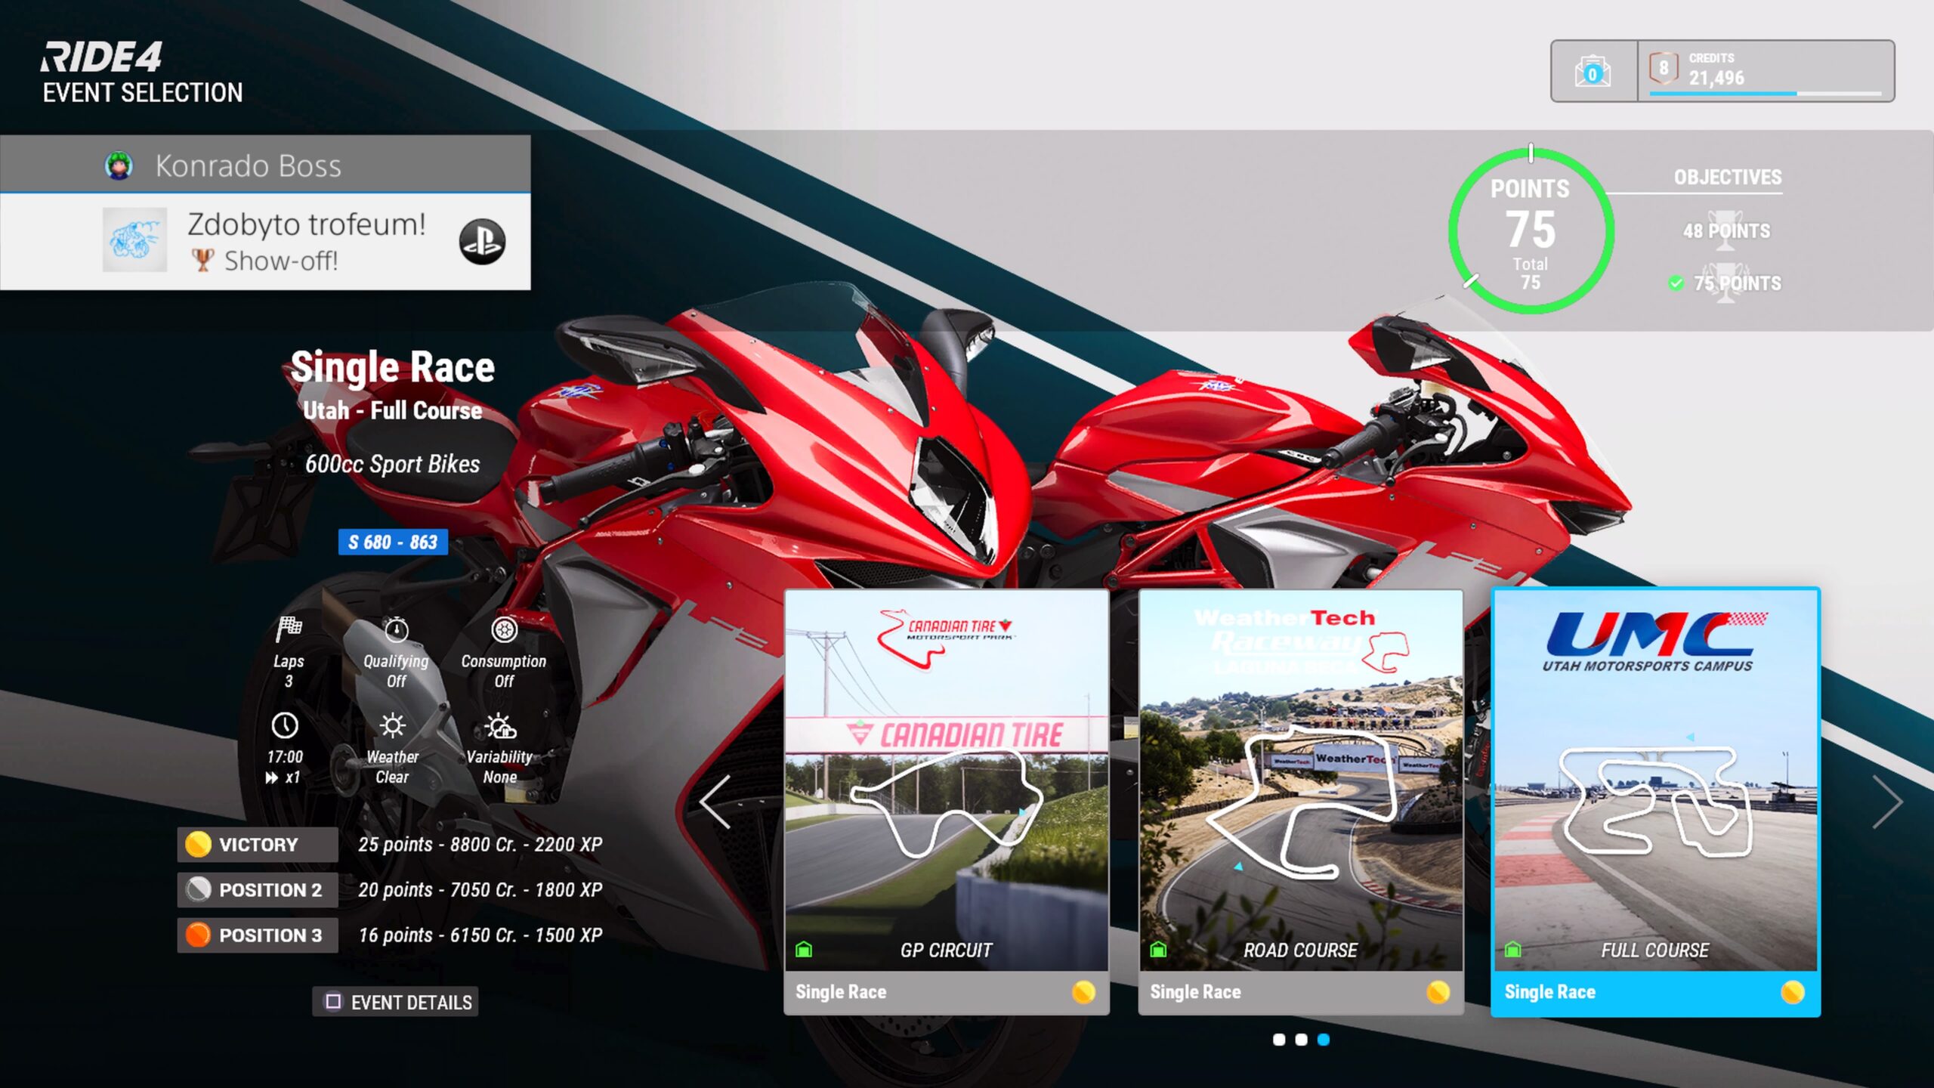Click the Laps checkered flag icon
Viewport: 1934px width, 1088px height.
pyautogui.click(x=289, y=628)
